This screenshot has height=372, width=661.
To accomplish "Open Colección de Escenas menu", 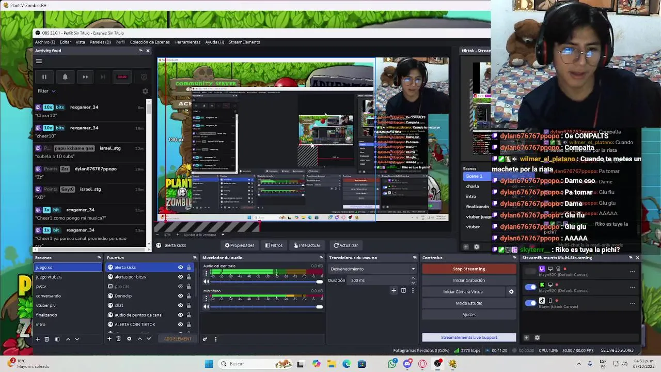I will pos(150,42).
